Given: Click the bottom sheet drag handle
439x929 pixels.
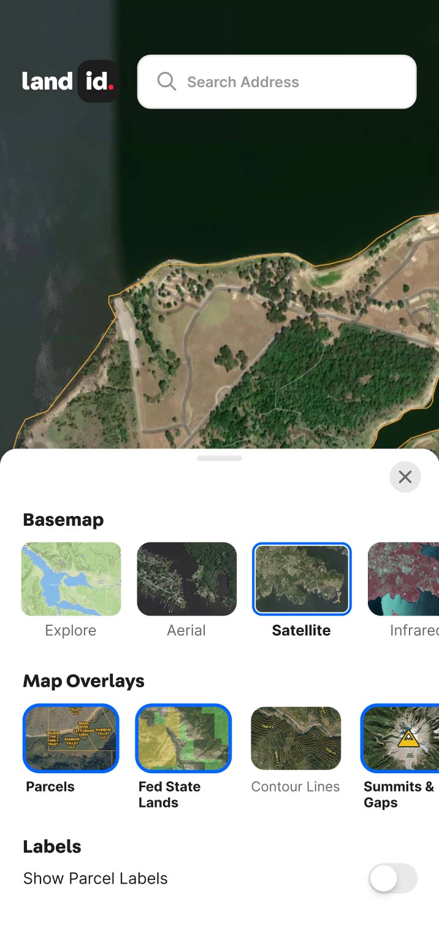Looking at the screenshot, I should click(x=219, y=458).
